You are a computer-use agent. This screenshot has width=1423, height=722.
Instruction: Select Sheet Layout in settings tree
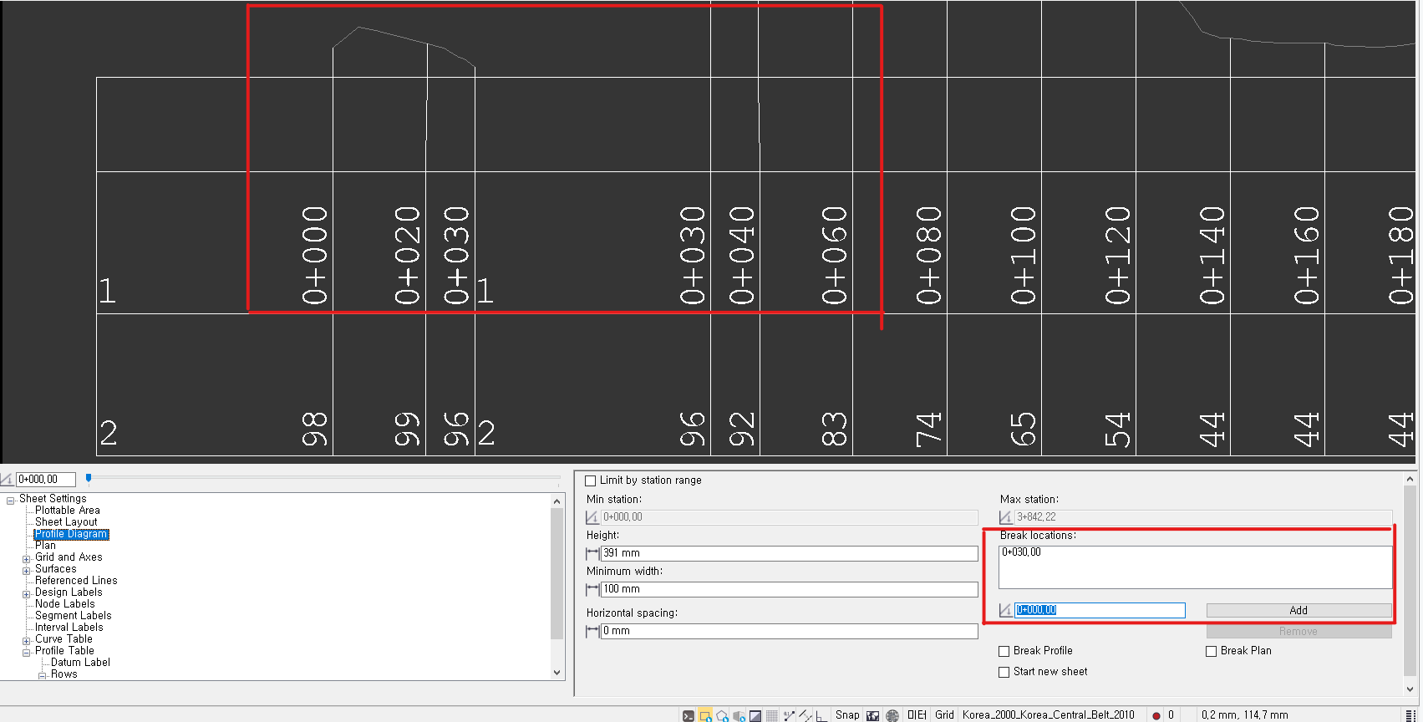(66, 521)
